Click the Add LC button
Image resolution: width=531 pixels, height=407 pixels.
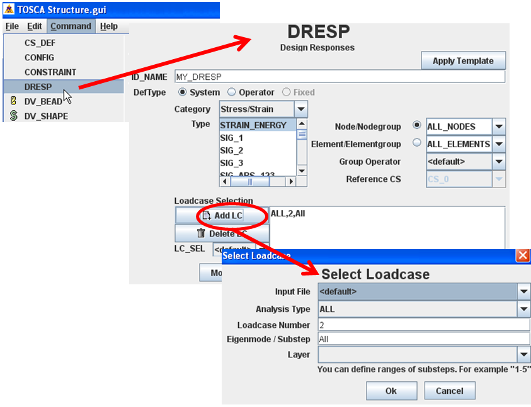[x=222, y=216]
